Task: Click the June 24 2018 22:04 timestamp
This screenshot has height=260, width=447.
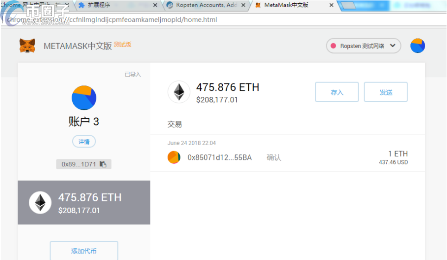Action: point(192,143)
